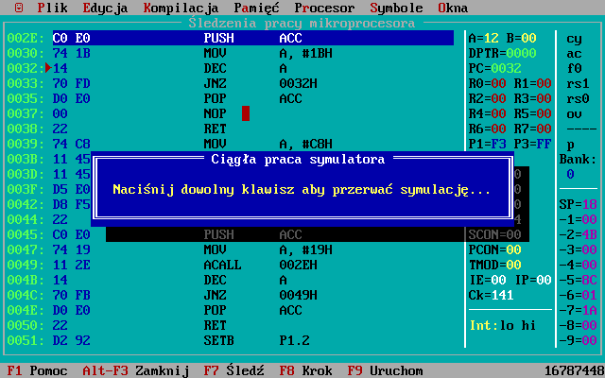Click the IP=00 interrupt priority value
Screen dimensions: 605x378
(x=533, y=280)
